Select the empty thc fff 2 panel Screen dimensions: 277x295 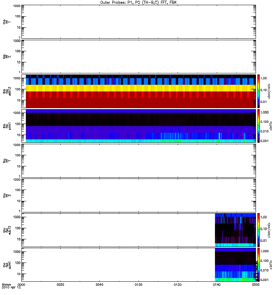pos(139,195)
